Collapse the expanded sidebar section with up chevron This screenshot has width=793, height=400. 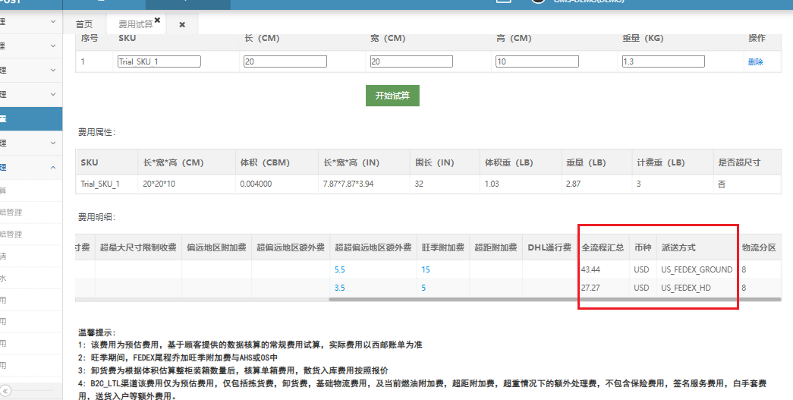pos(53,168)
